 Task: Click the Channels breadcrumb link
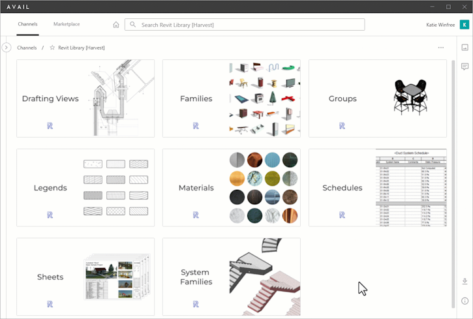pos(27,48)
